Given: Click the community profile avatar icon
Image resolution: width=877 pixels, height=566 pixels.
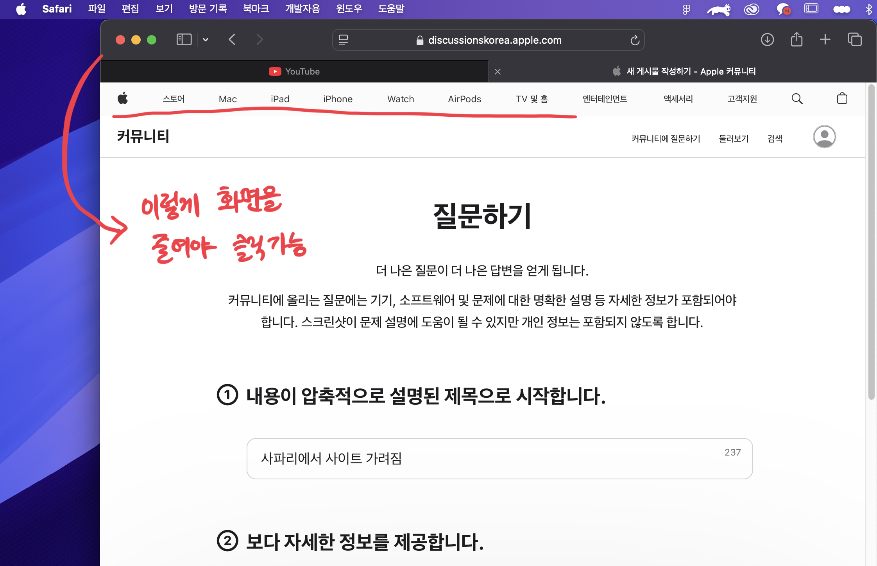Looking at the screenshot, I should pos(824,137).
